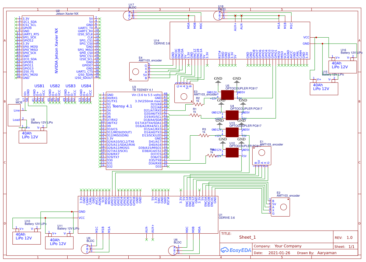This screenshot has width=366, height=262.
Task: Select the AMT103_encoder E2 symbol
Action: point(280,206)
